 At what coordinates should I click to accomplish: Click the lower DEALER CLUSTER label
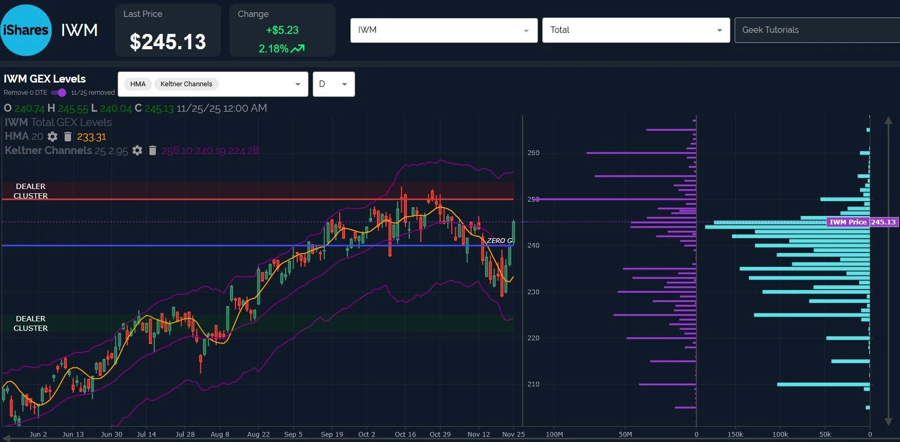[31, 323]
